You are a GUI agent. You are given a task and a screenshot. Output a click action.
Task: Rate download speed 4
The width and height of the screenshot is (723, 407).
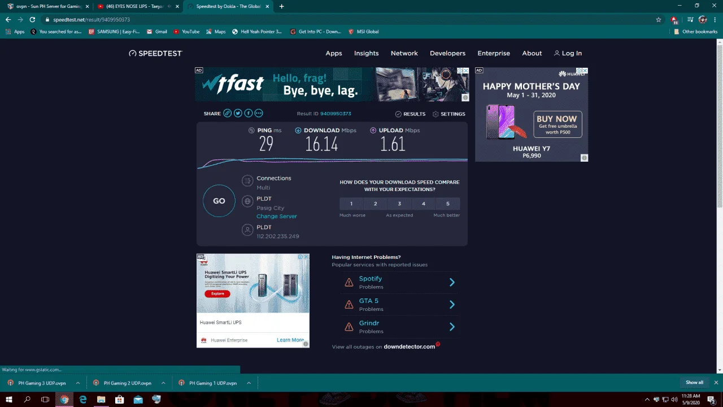(424, 203)
